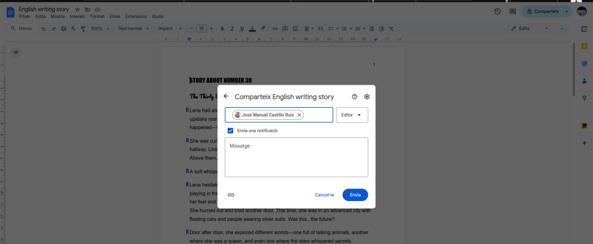The width and height of the screenshot is (593, 244).
Task: Toggle bold formatting in toolbar
Action: 222,28
